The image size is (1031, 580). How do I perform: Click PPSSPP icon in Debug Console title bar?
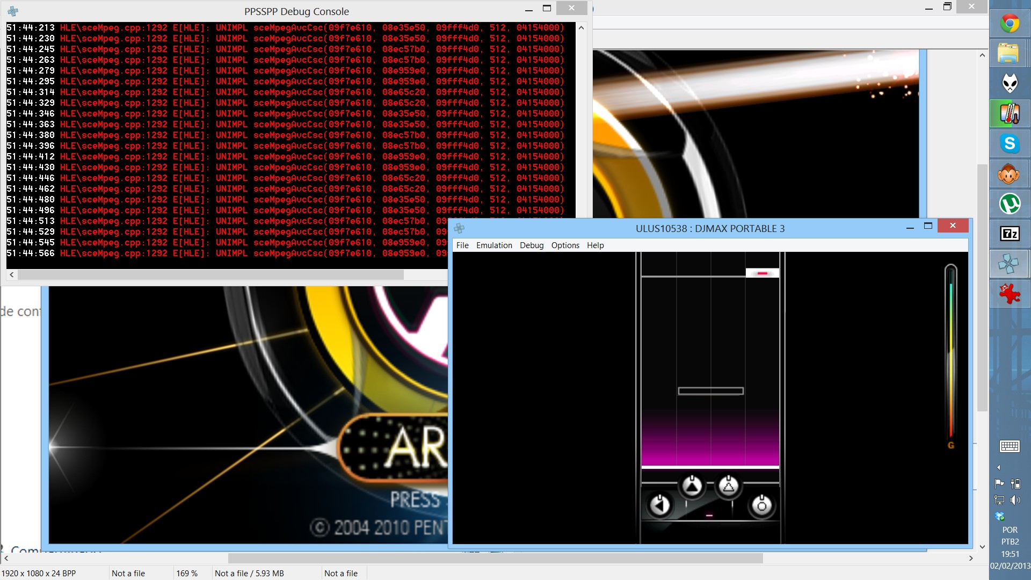pos(13,11)
